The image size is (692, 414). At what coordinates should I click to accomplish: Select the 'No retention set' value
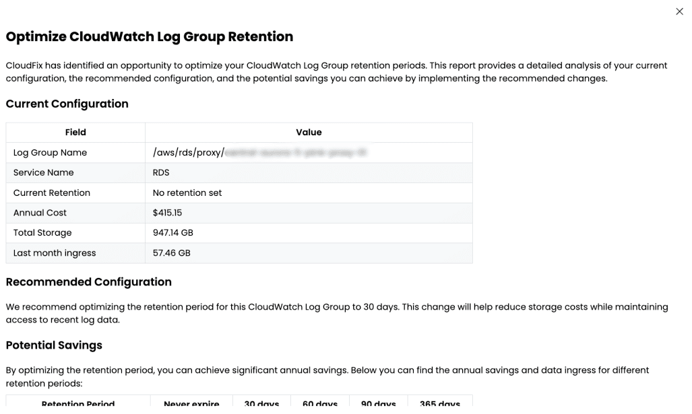point(187,193)
